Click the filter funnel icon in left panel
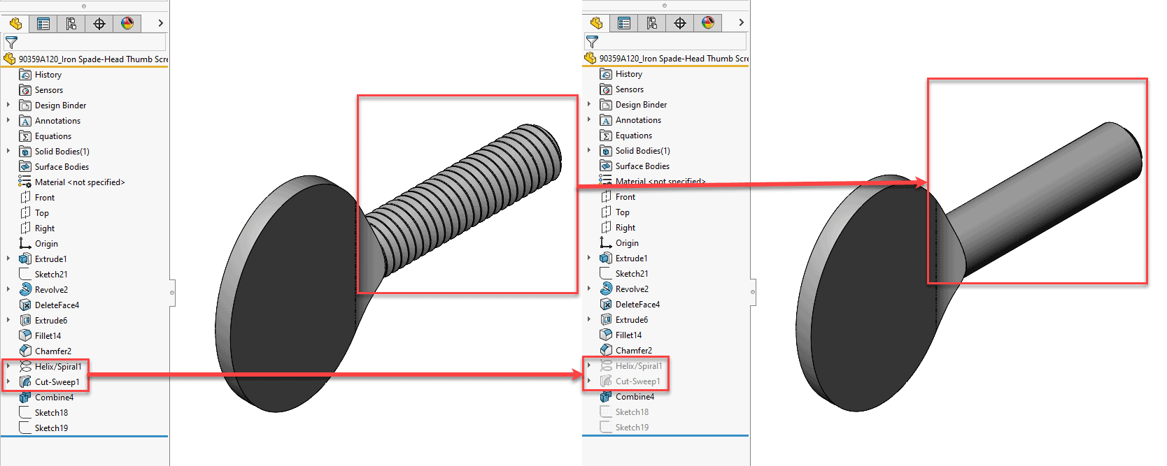1167x466 pixels. (11, 43)
